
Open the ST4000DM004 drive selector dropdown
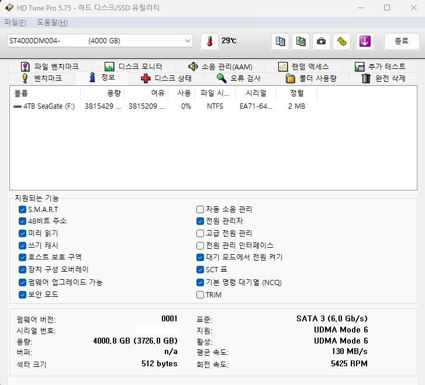pos(100,41)
